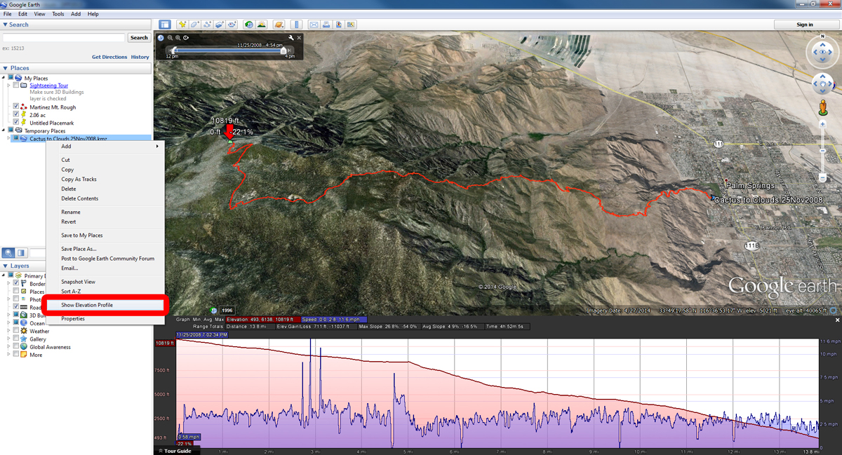Image resolution: width=842 pixels, height=455 pixels.
Task: Collapse the Temporary Places tree node
Action: (x=4, y=130)
